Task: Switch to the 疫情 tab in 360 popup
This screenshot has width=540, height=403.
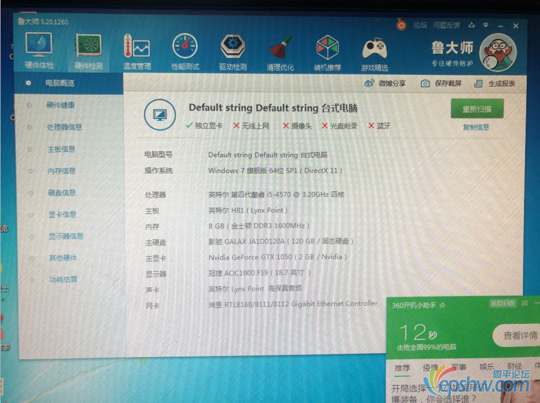Action: (430, 368)
